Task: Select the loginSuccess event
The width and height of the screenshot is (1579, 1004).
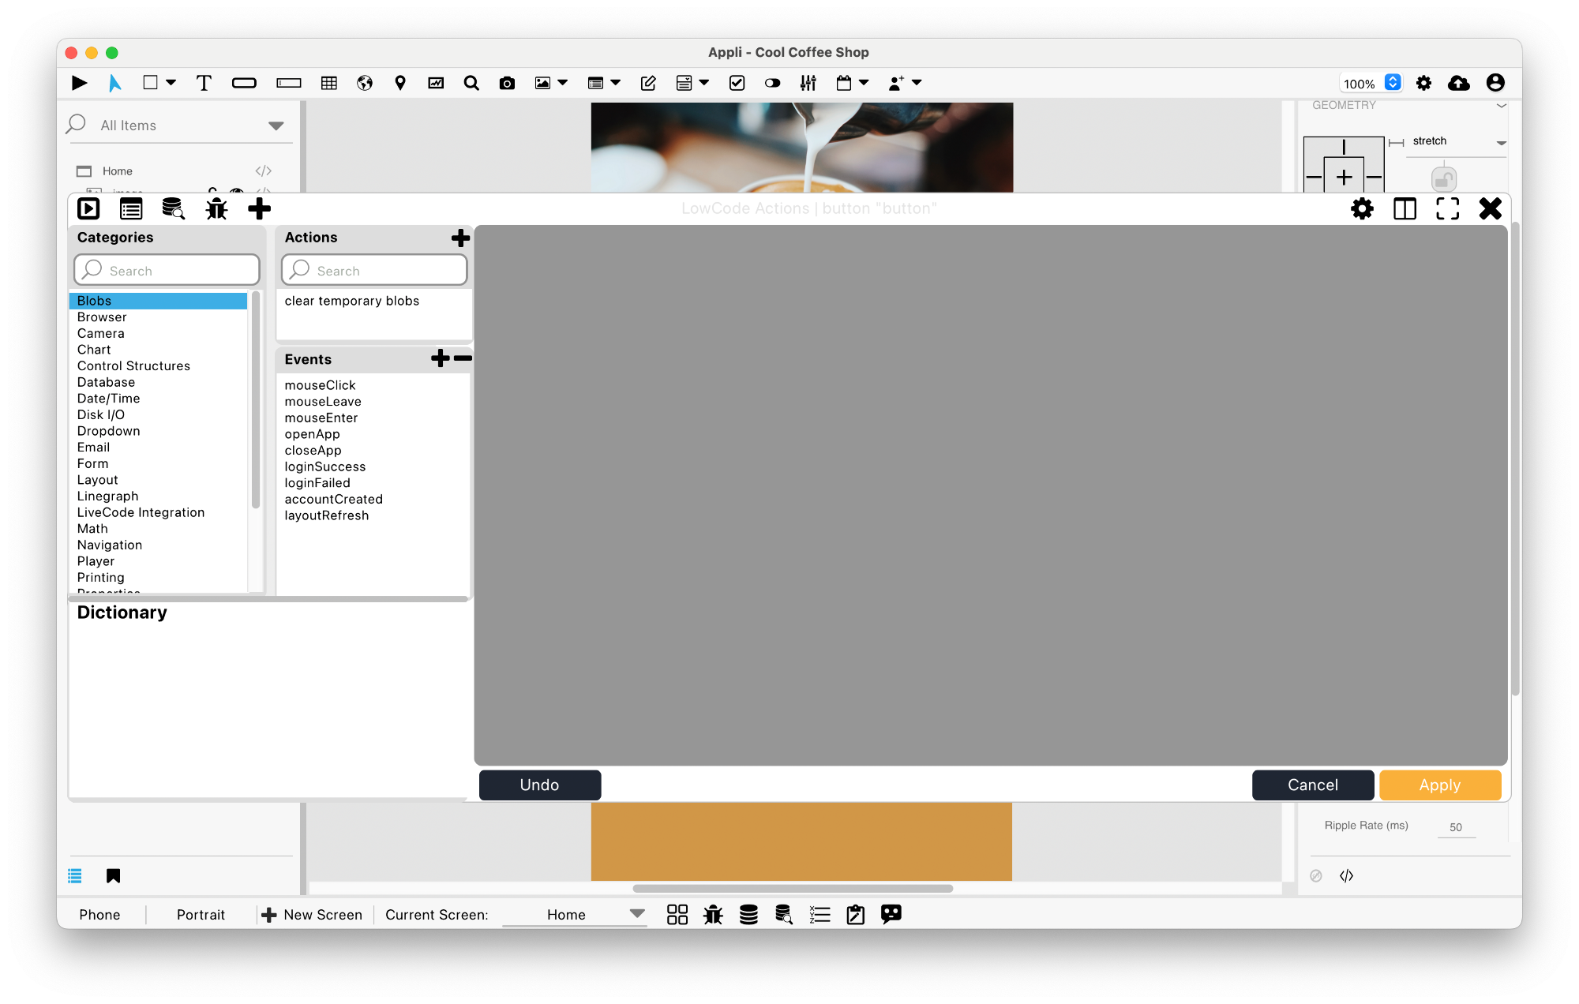Action: (x=326, y=466)
